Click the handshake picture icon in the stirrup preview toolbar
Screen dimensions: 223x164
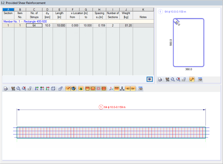200,80
